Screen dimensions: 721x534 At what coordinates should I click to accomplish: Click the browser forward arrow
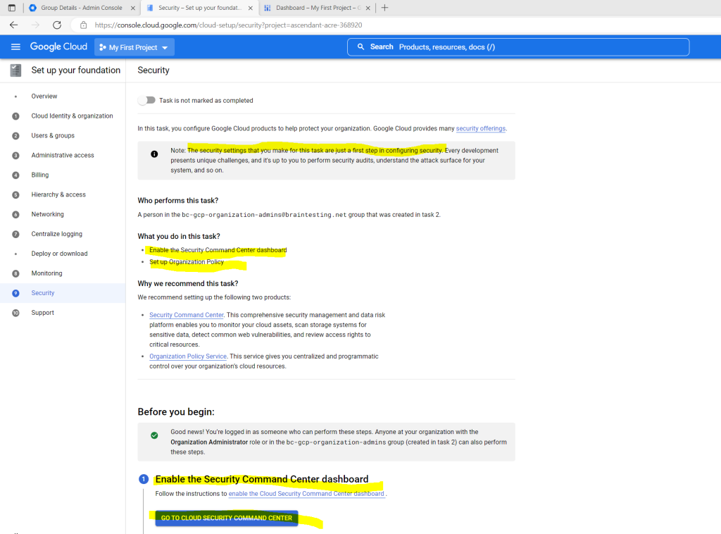(x=35, y=25)
